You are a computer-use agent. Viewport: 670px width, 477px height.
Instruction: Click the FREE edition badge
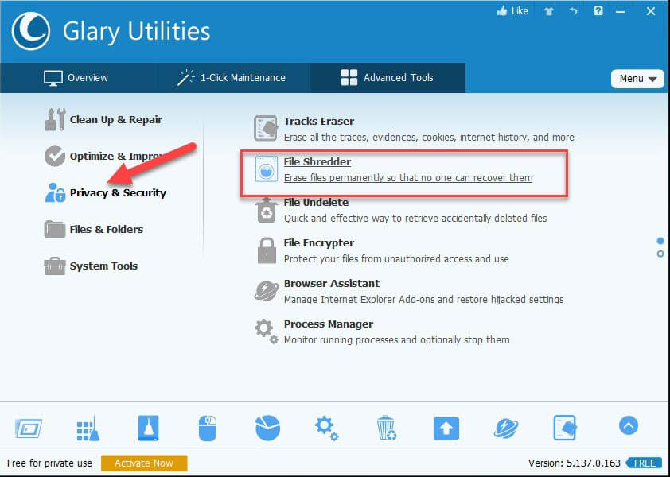coord(644,463)
